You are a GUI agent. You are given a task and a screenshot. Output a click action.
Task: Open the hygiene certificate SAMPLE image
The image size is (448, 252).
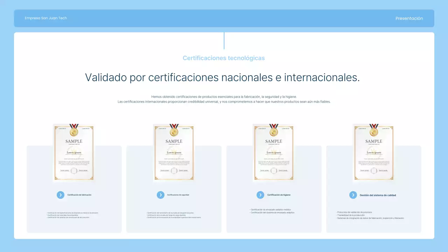click(x=273, y=153)
